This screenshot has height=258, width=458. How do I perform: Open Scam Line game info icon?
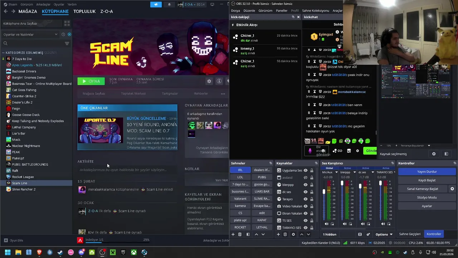[219, 81]
